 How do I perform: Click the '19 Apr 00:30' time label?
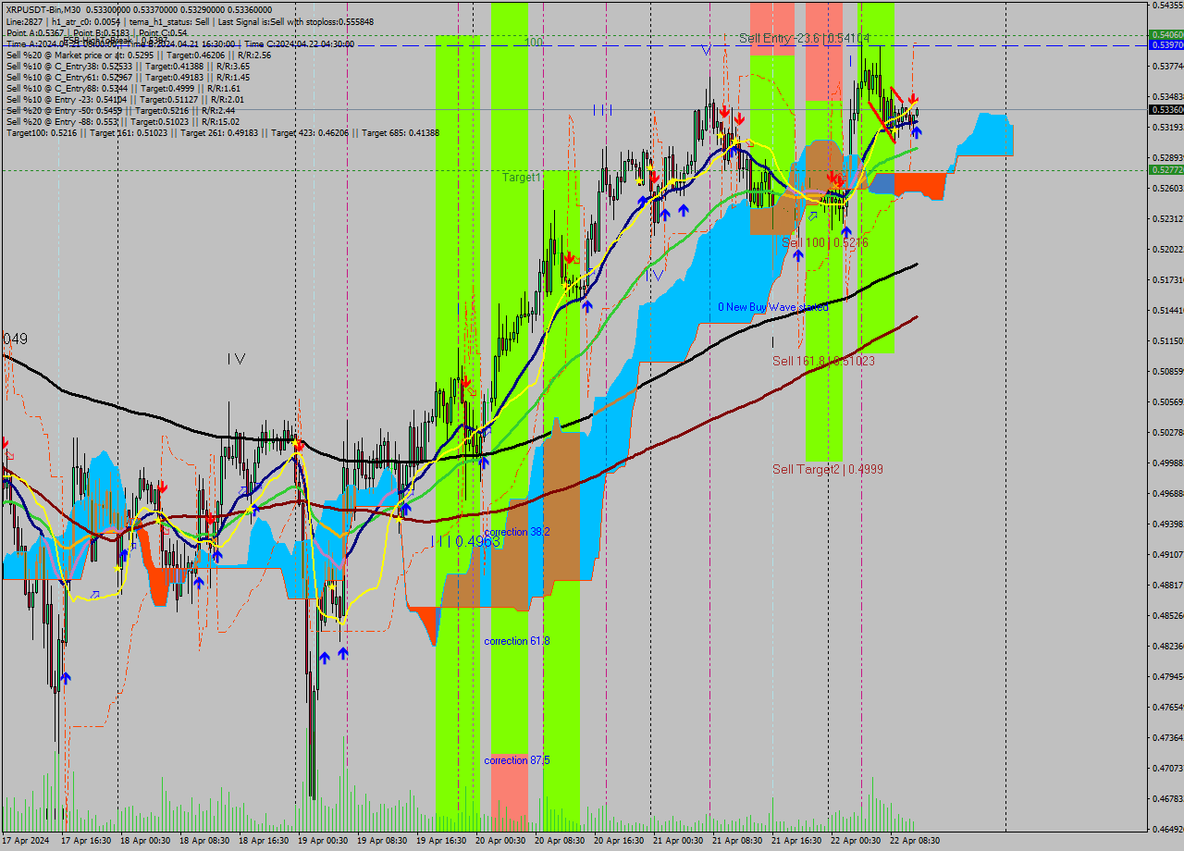click(323, 841)
